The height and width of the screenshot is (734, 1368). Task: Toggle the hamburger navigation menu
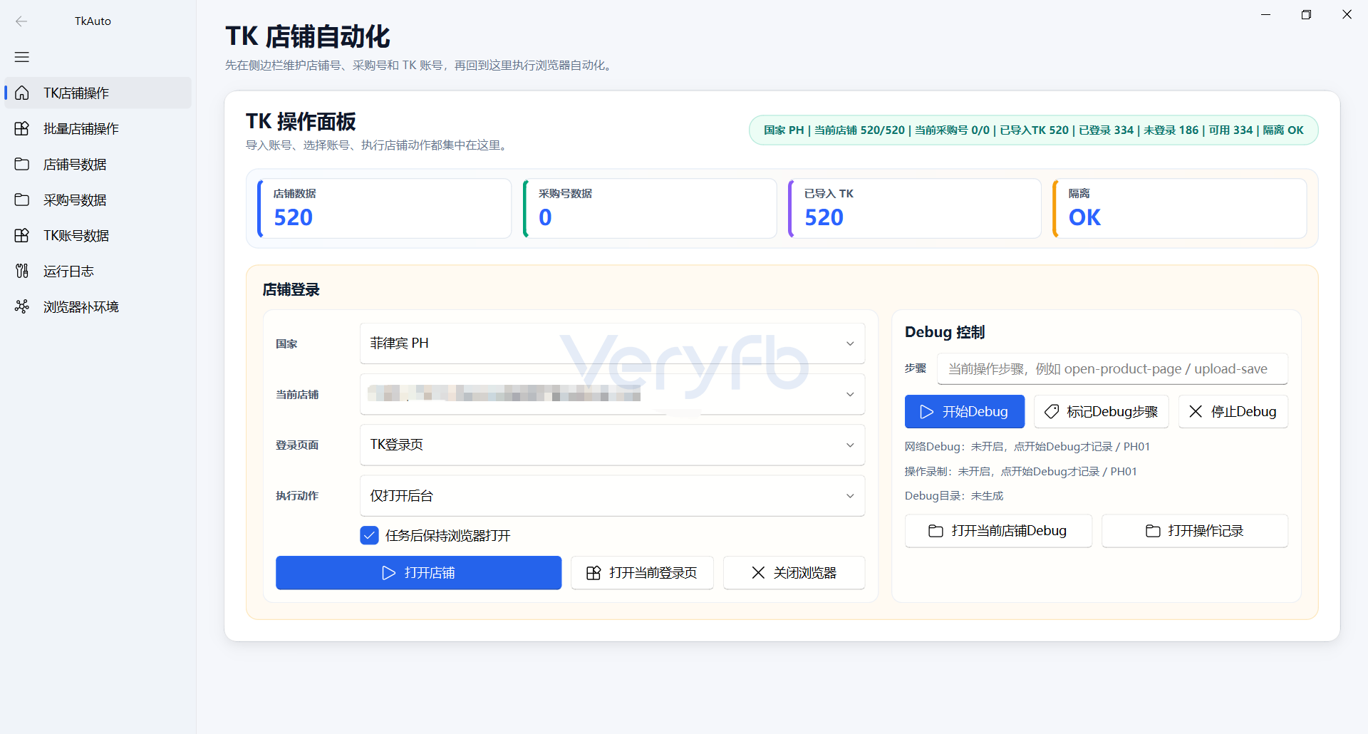pos(22,57)
